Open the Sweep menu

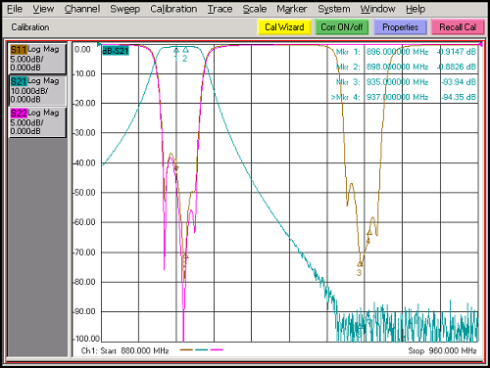pyautogui.click(x=124, y=9)
